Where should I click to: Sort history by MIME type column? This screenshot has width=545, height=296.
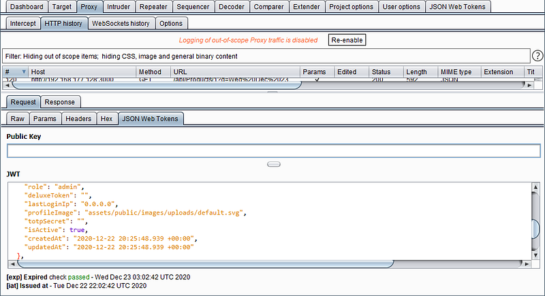coord(459,72)
